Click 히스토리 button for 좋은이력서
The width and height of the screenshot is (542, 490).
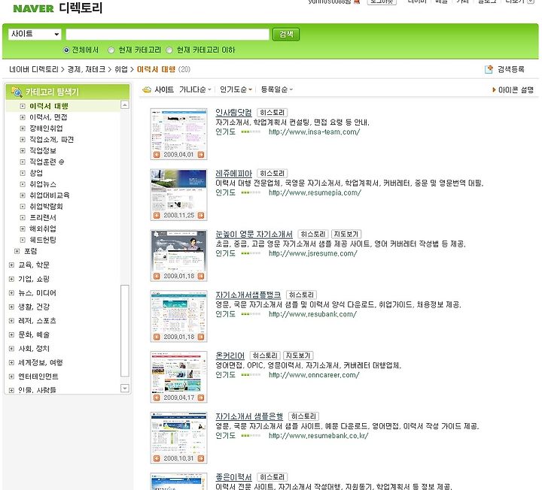point(272,477)
